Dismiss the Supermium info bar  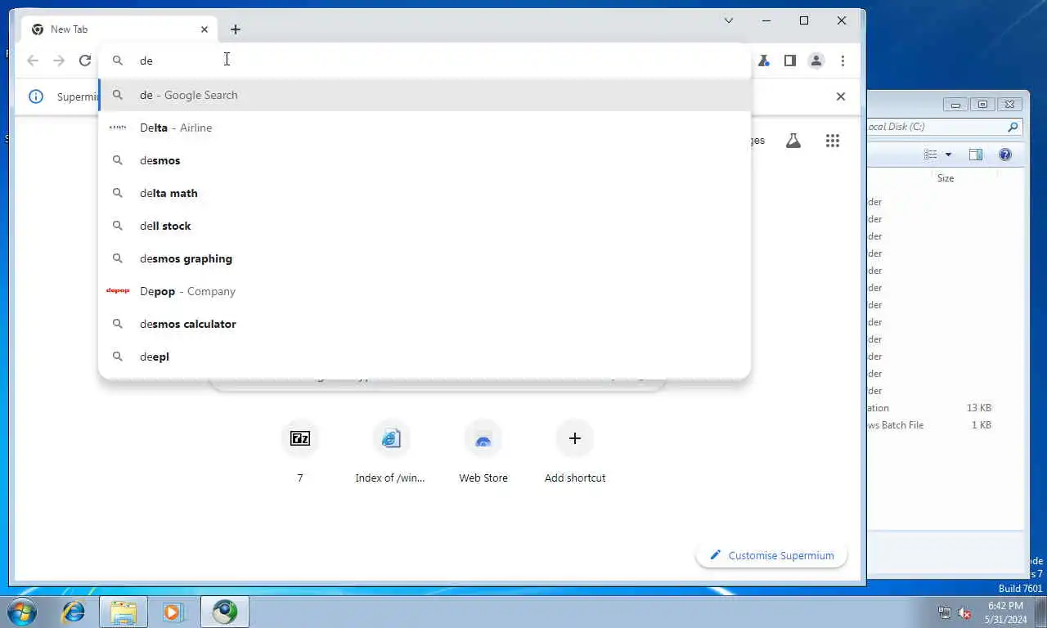pos(840,96)
